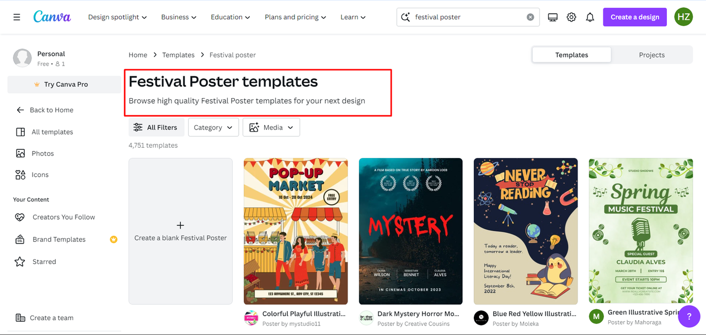This screenshot has height=335, width=706.
Task: Open the hamburger main menu
Action: [17, 17]
